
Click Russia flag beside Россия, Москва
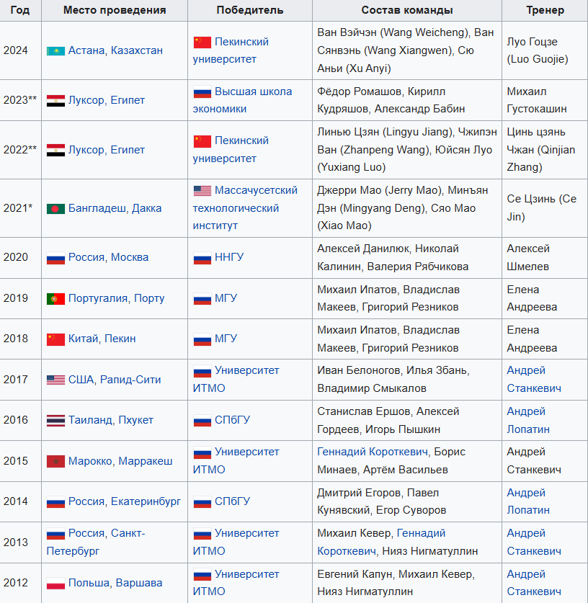(55, 258)
